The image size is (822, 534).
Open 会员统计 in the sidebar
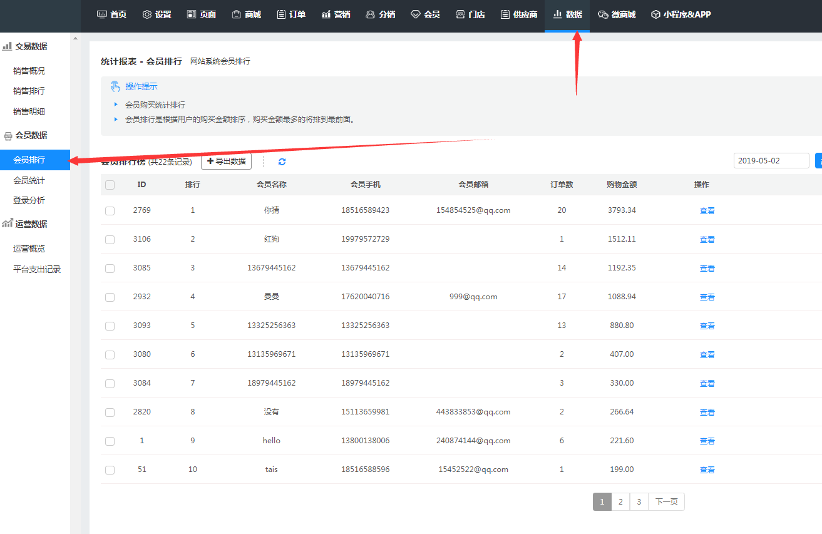coord(29,180)
